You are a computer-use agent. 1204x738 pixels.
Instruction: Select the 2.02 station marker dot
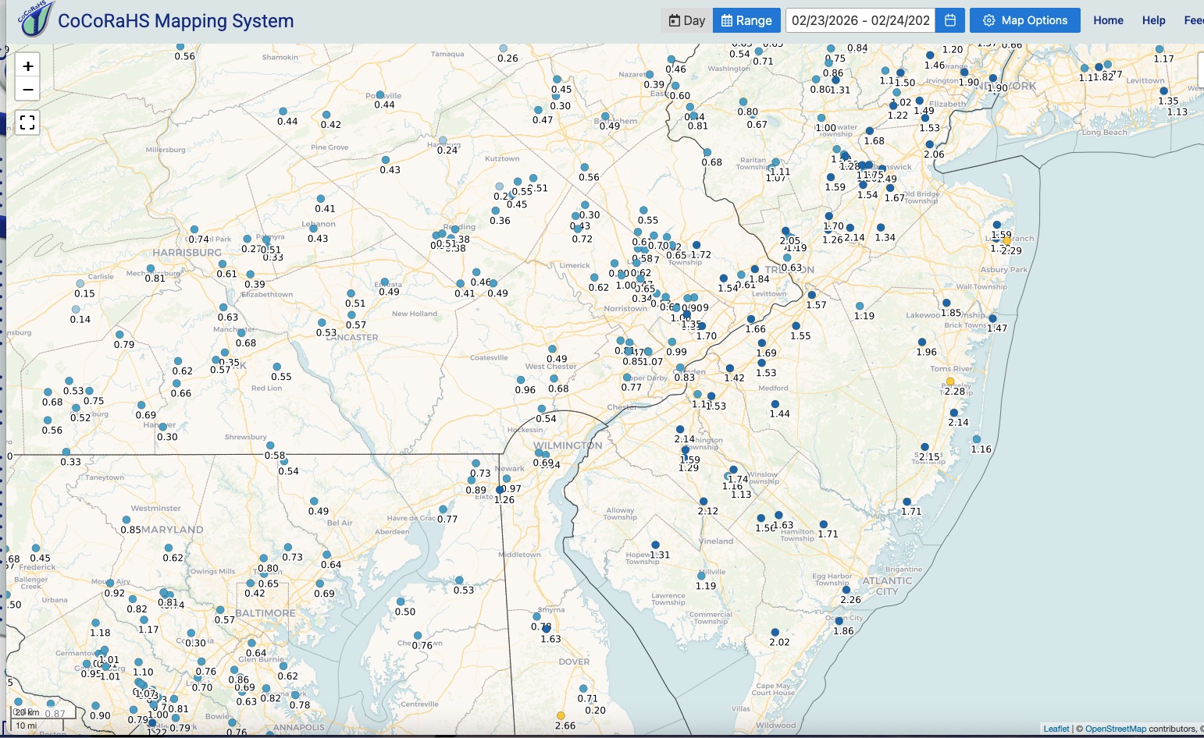coord(775,633)
